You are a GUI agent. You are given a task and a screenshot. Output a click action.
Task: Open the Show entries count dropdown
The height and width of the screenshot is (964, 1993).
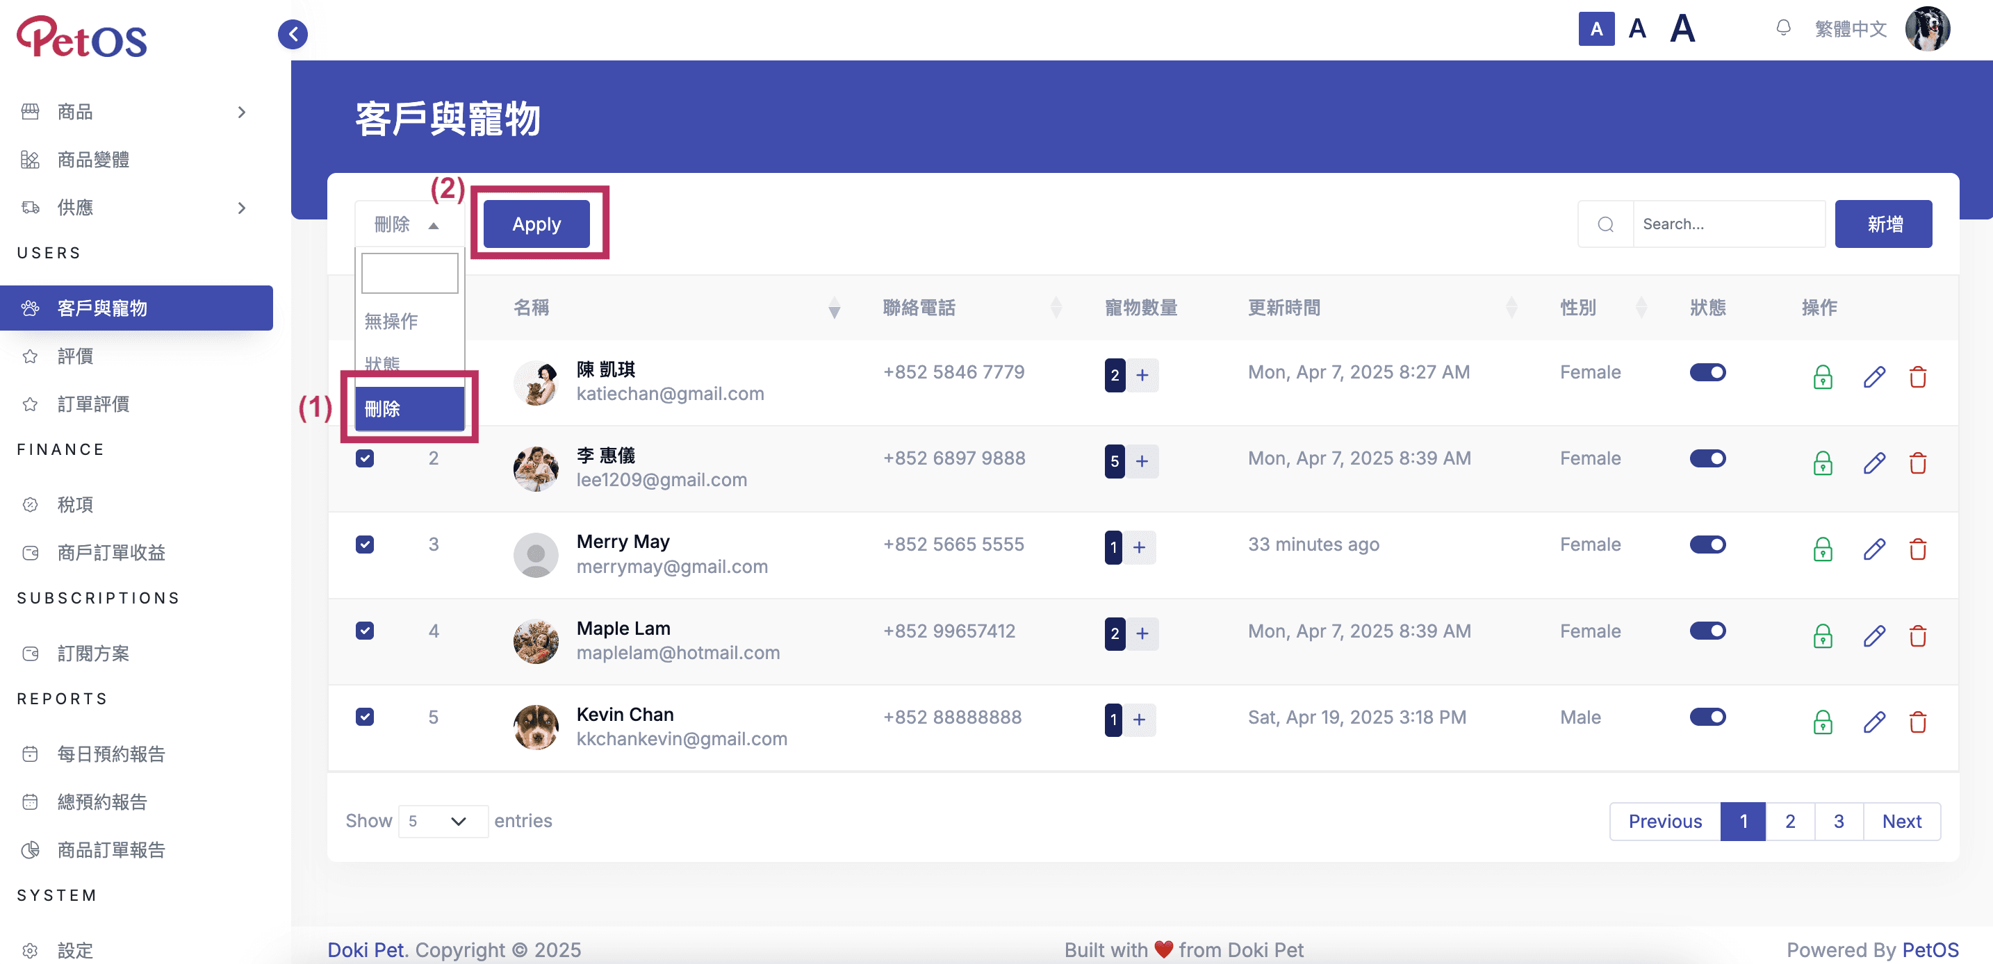(x=443, y=821)
